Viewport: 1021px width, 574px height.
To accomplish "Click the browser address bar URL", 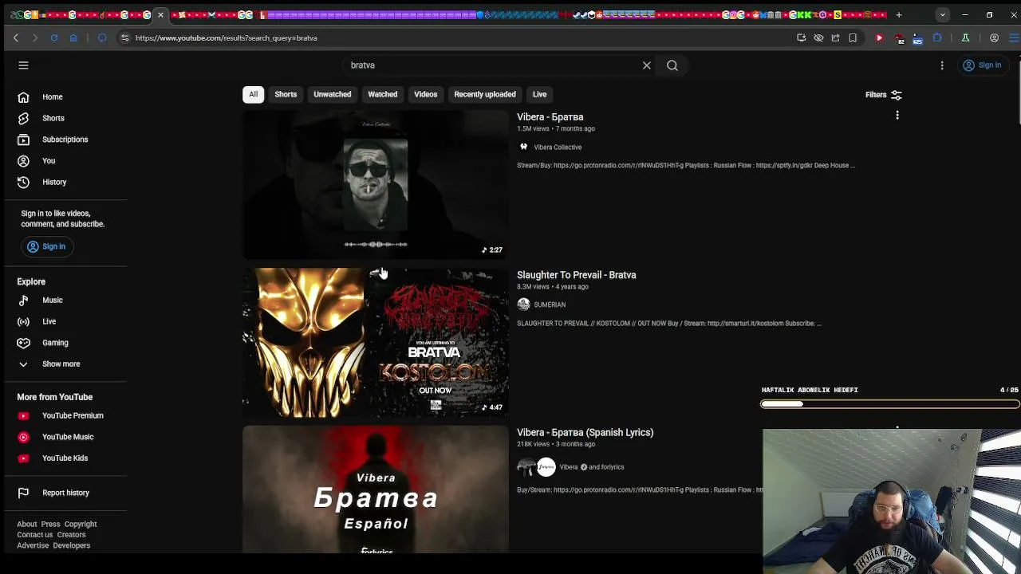I will click(x=226, y=37).
